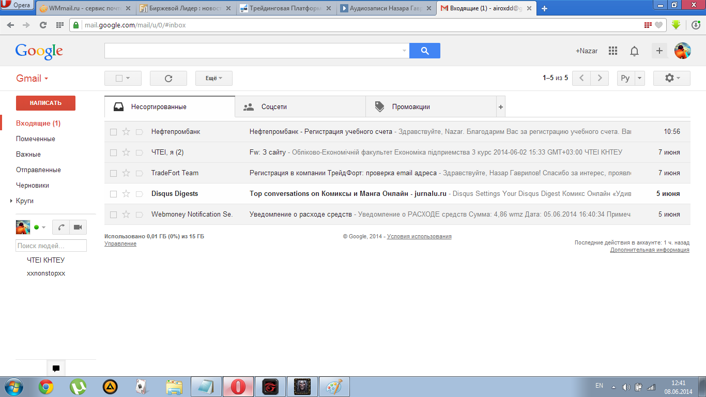Screen dimensions: 706x397
Task: Go to previous page arrow
Action: [x=581, y=78]
